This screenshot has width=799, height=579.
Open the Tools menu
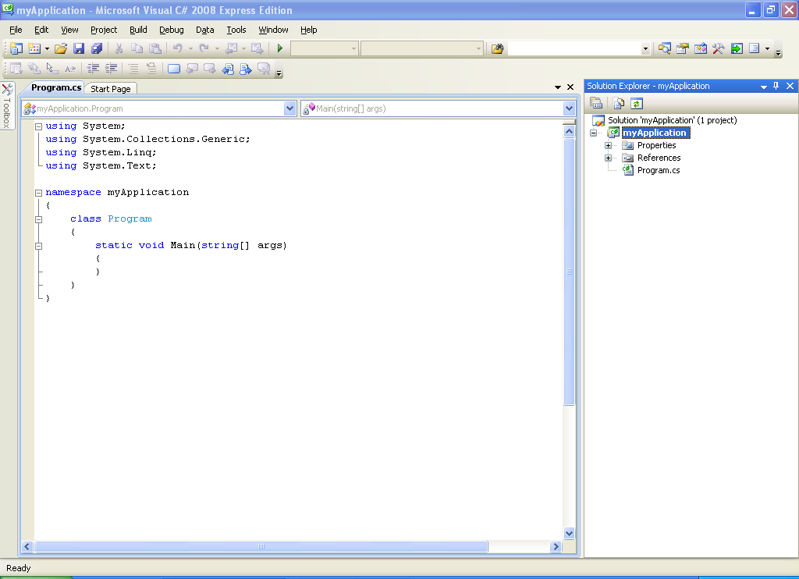click(x=236, y=30)
